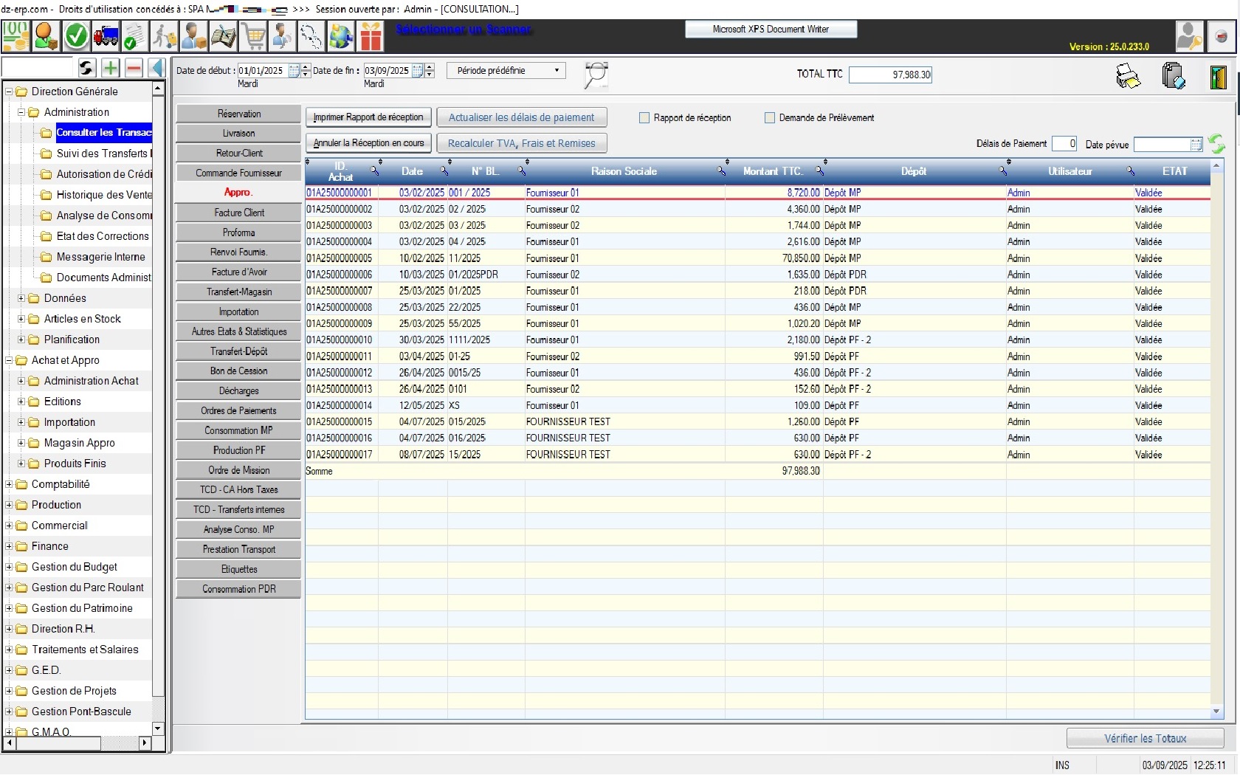
Task: Click the Délais de Paiement input field
Action: (x=1064, y=144)
